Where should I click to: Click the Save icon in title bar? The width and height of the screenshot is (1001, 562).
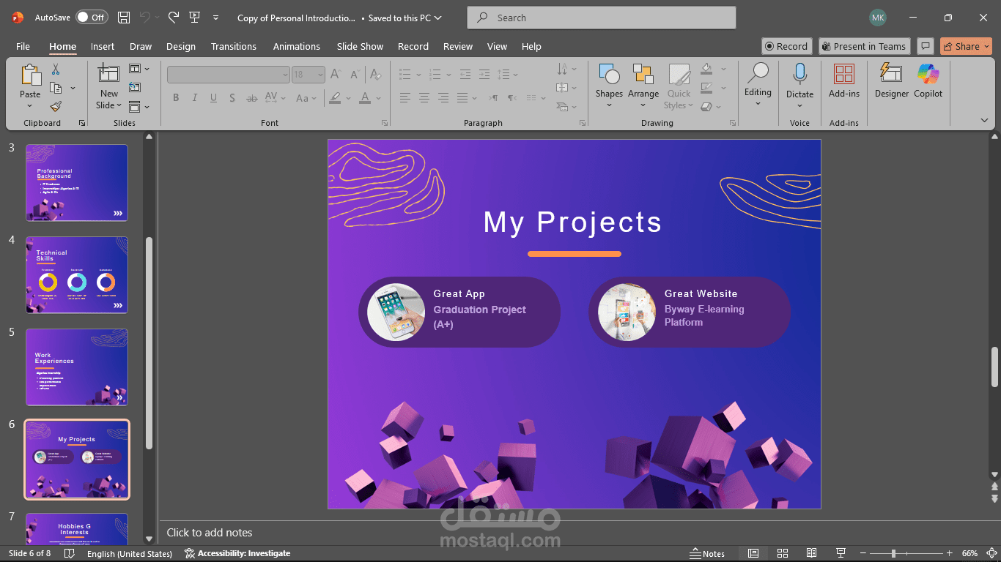click(124, 18)
